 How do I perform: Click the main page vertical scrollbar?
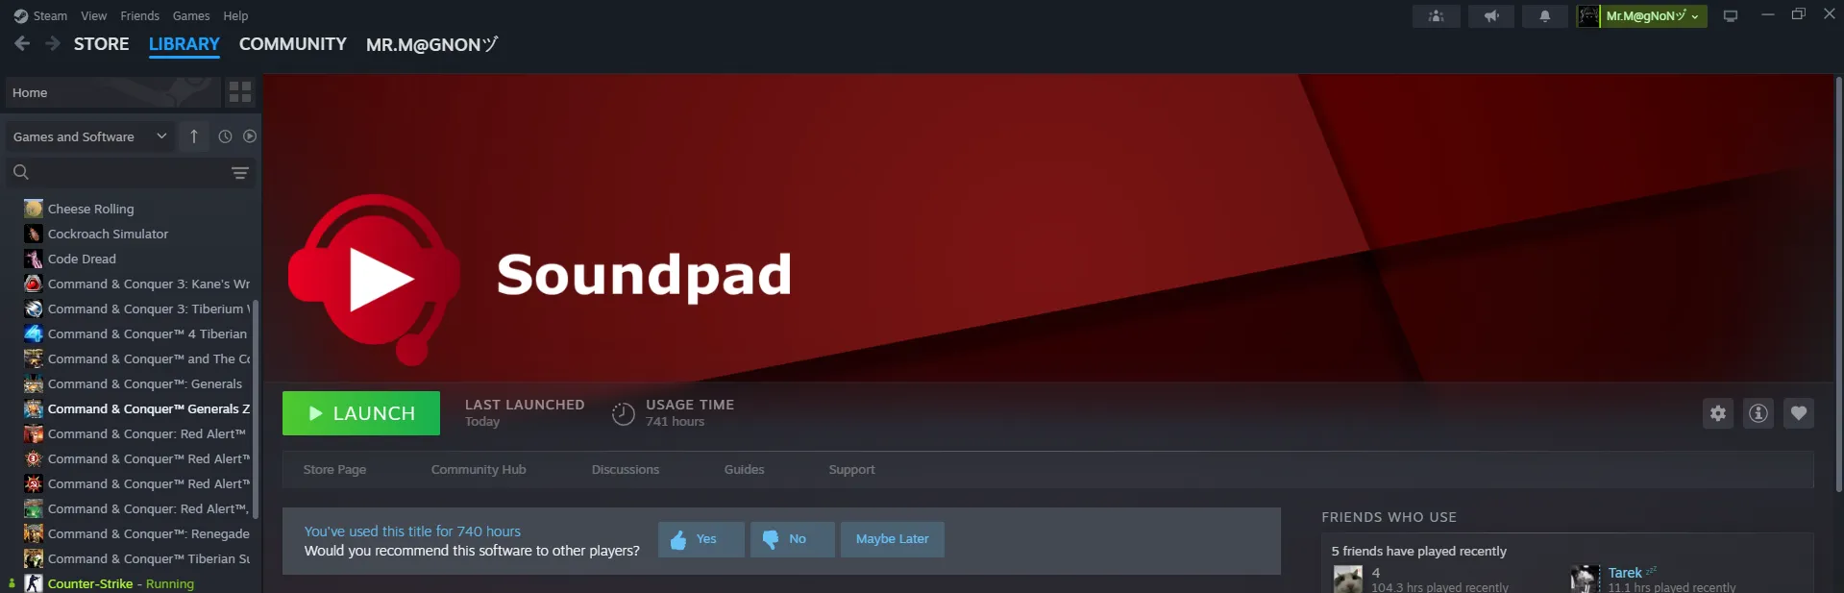point(1839,283)
